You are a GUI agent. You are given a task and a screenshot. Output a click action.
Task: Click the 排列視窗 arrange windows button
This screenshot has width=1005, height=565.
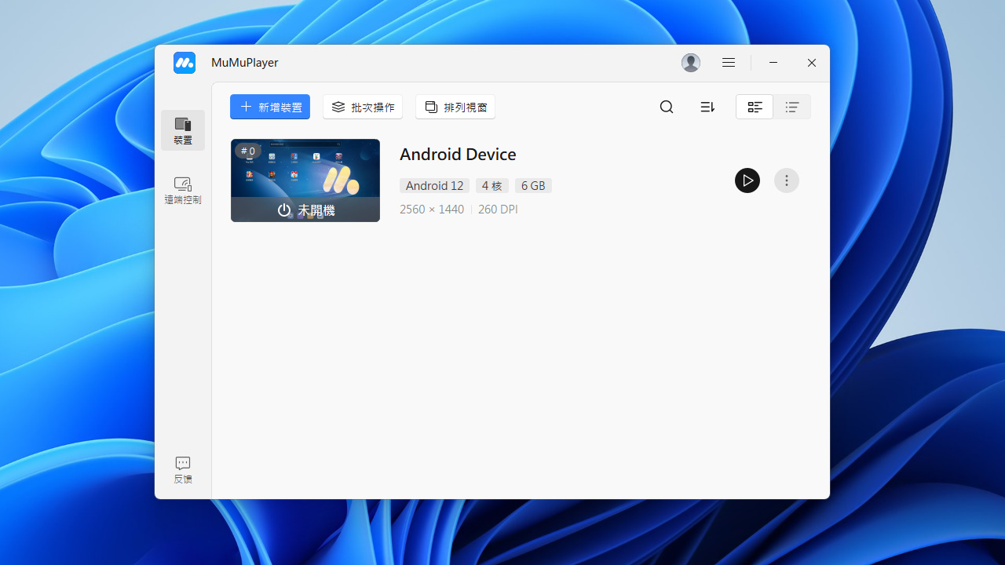tap(455, 107)
